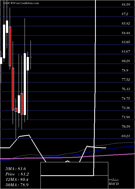
Task: Click the small red candle near 73
Action: (x=16, y=110)
